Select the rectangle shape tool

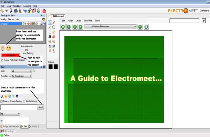point(50,32)
